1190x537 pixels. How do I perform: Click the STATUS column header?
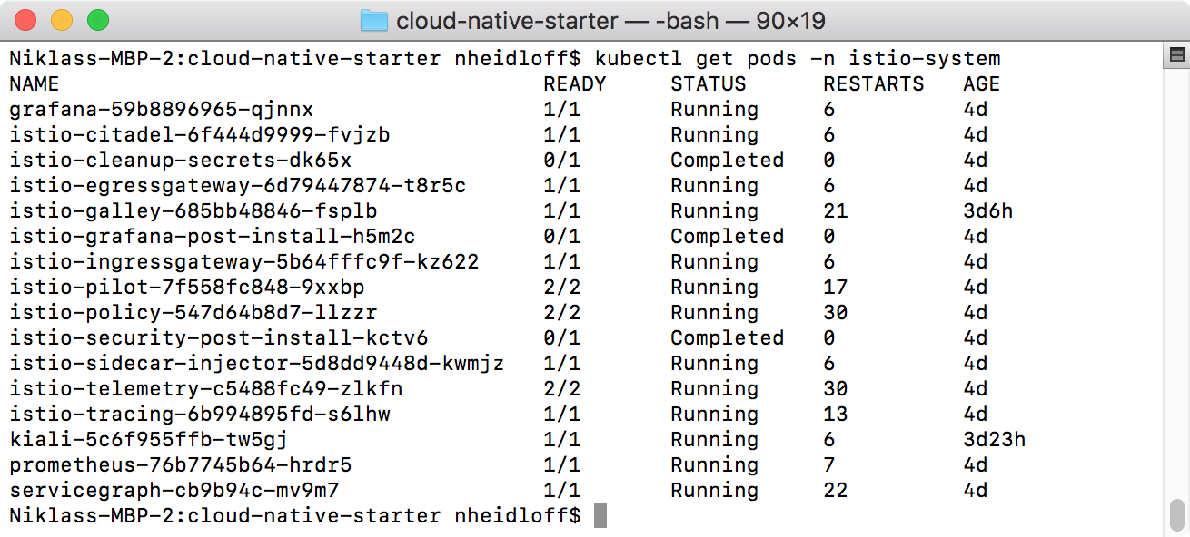pos(708,84)
